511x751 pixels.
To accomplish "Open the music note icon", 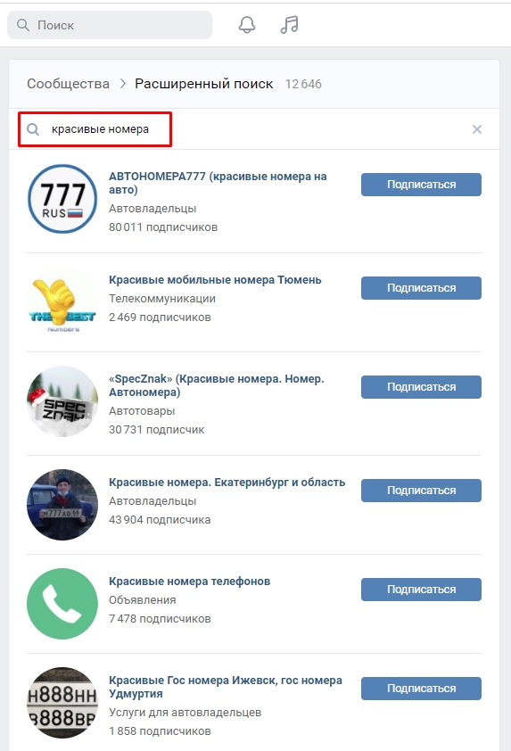I will [x=289, y=24].
